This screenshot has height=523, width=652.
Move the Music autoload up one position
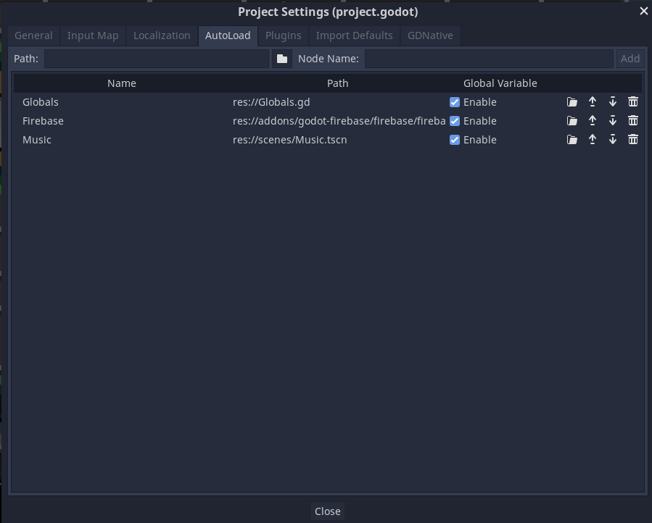pos(593,139)
